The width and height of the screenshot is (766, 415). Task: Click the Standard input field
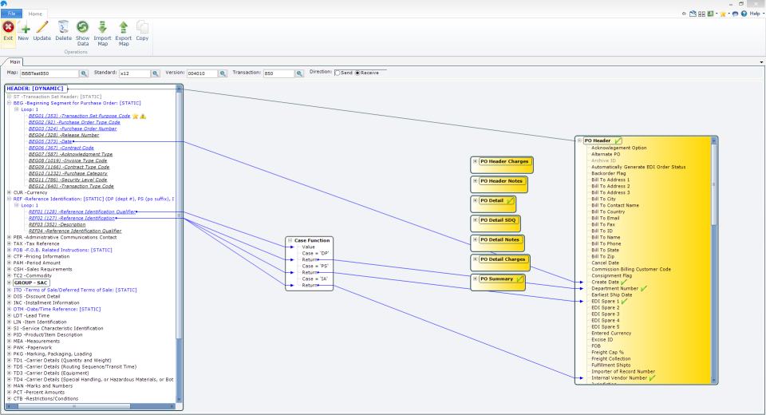point(135,73)
